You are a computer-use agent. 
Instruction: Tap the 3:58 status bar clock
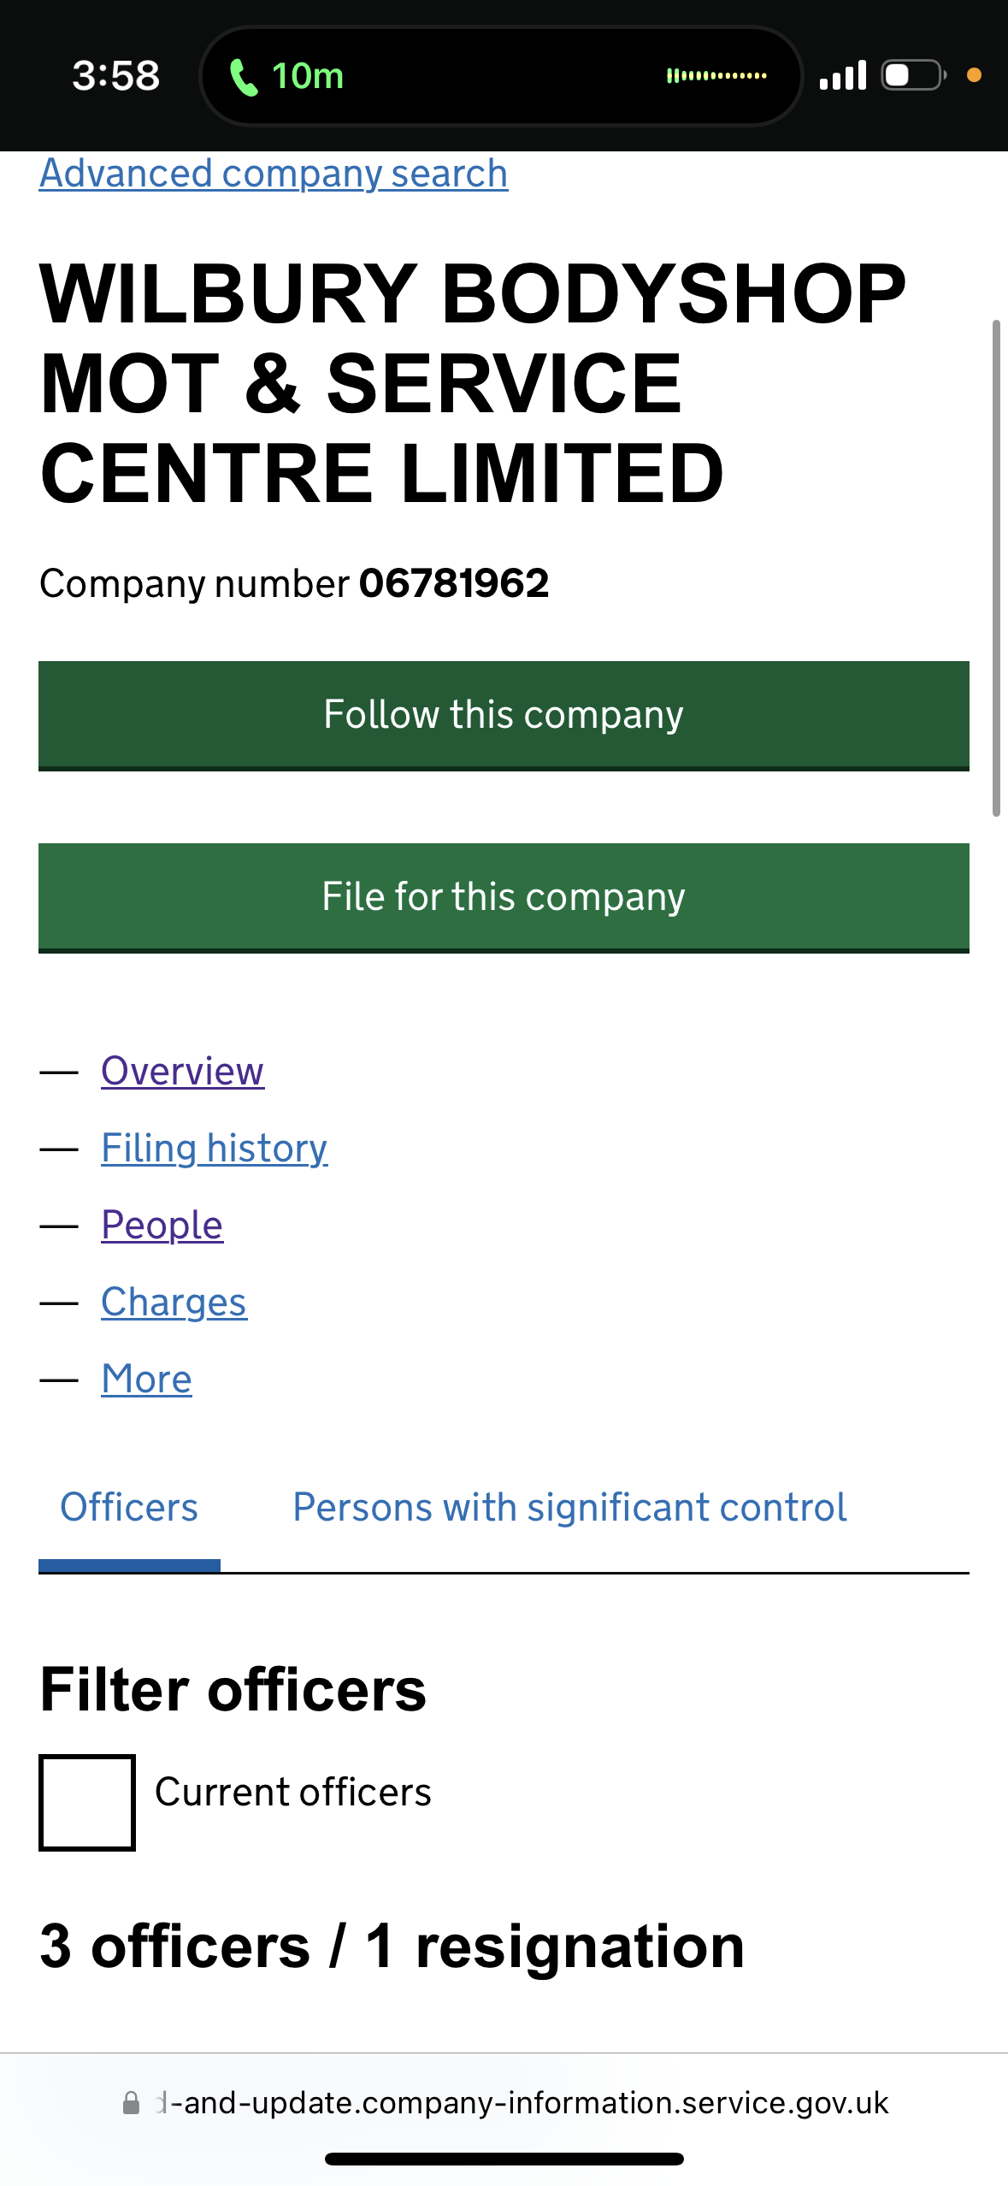(115, 76)
